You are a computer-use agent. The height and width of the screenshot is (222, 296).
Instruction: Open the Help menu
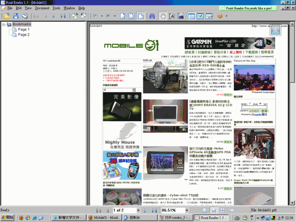point(81,8)
